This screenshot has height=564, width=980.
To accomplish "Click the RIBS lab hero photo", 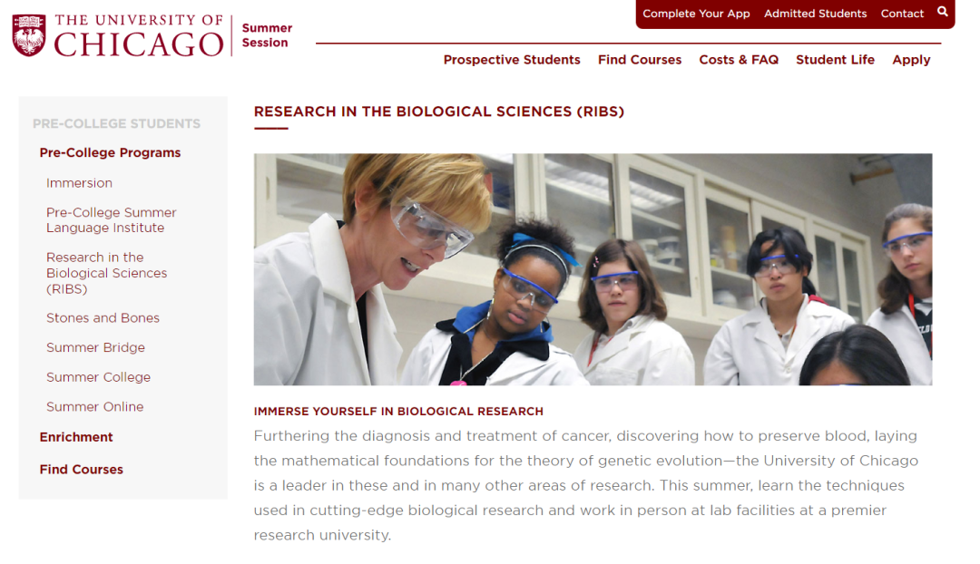I will 593,269.
